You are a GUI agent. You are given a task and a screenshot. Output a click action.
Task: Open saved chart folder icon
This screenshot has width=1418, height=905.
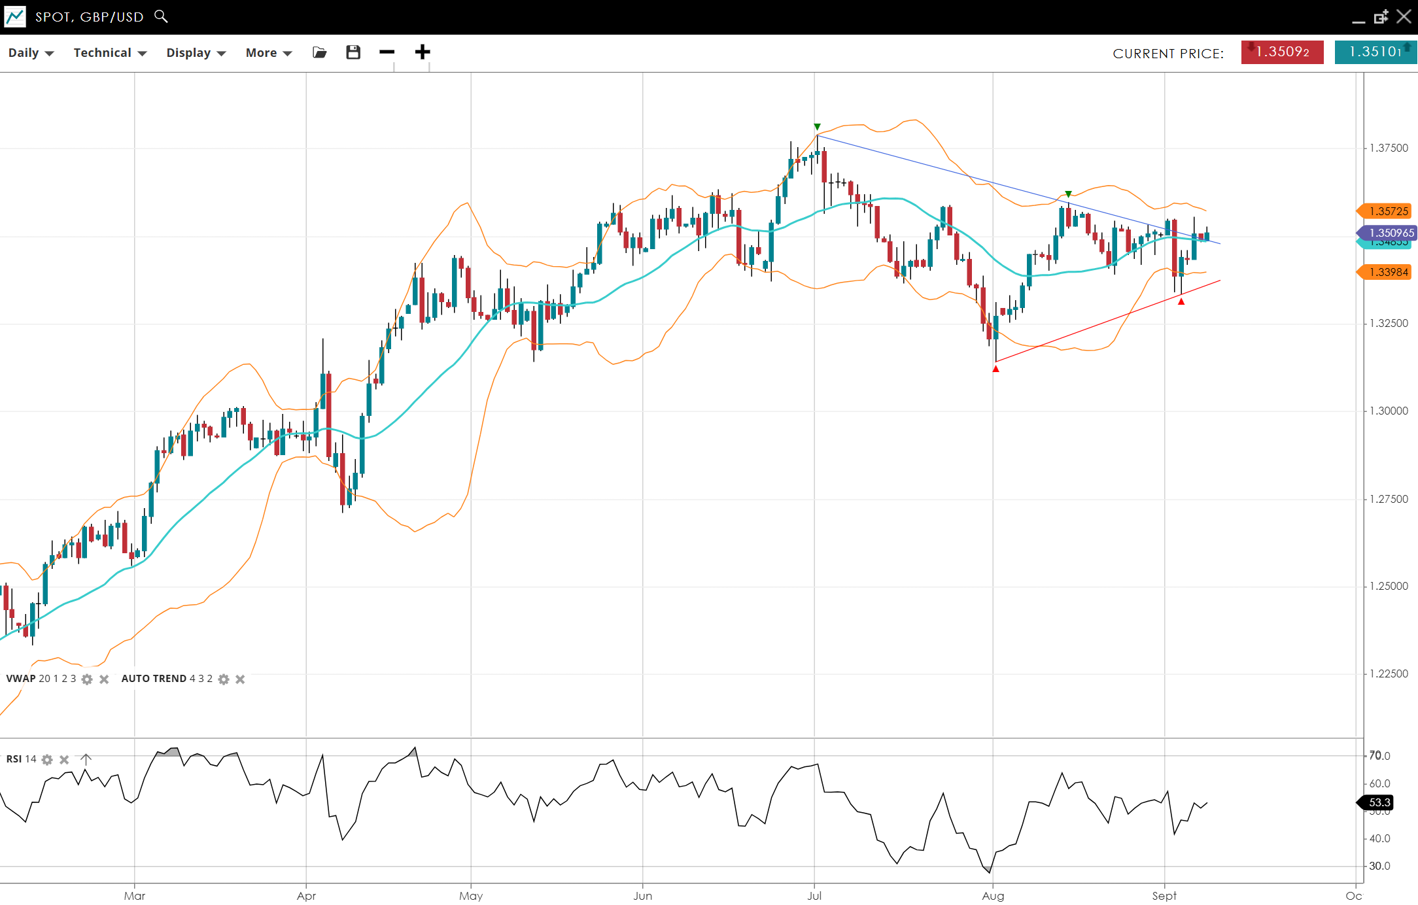pos(319,52)
